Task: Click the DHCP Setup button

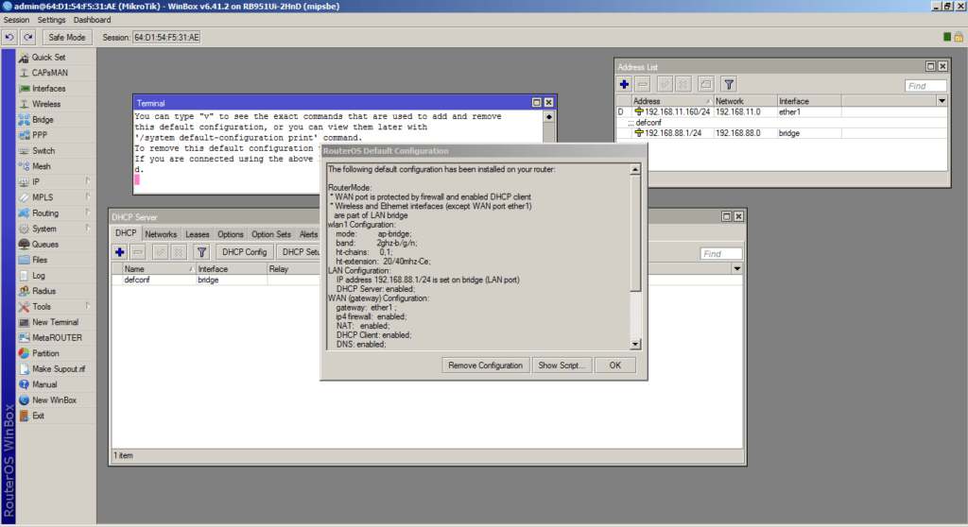Action: 300,252
